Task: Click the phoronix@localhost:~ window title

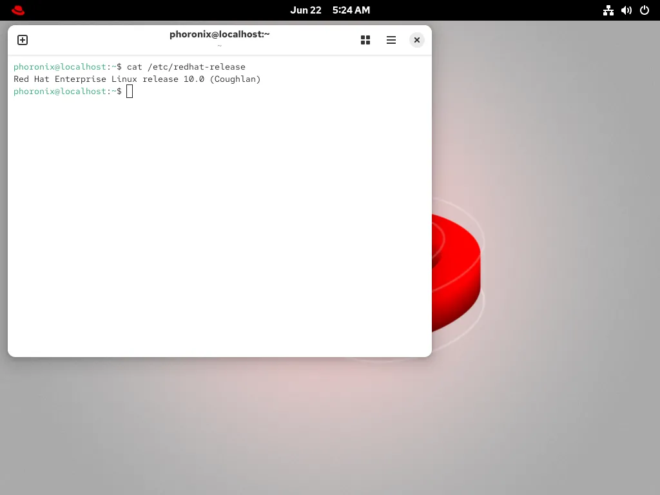Action: point(219,34)
